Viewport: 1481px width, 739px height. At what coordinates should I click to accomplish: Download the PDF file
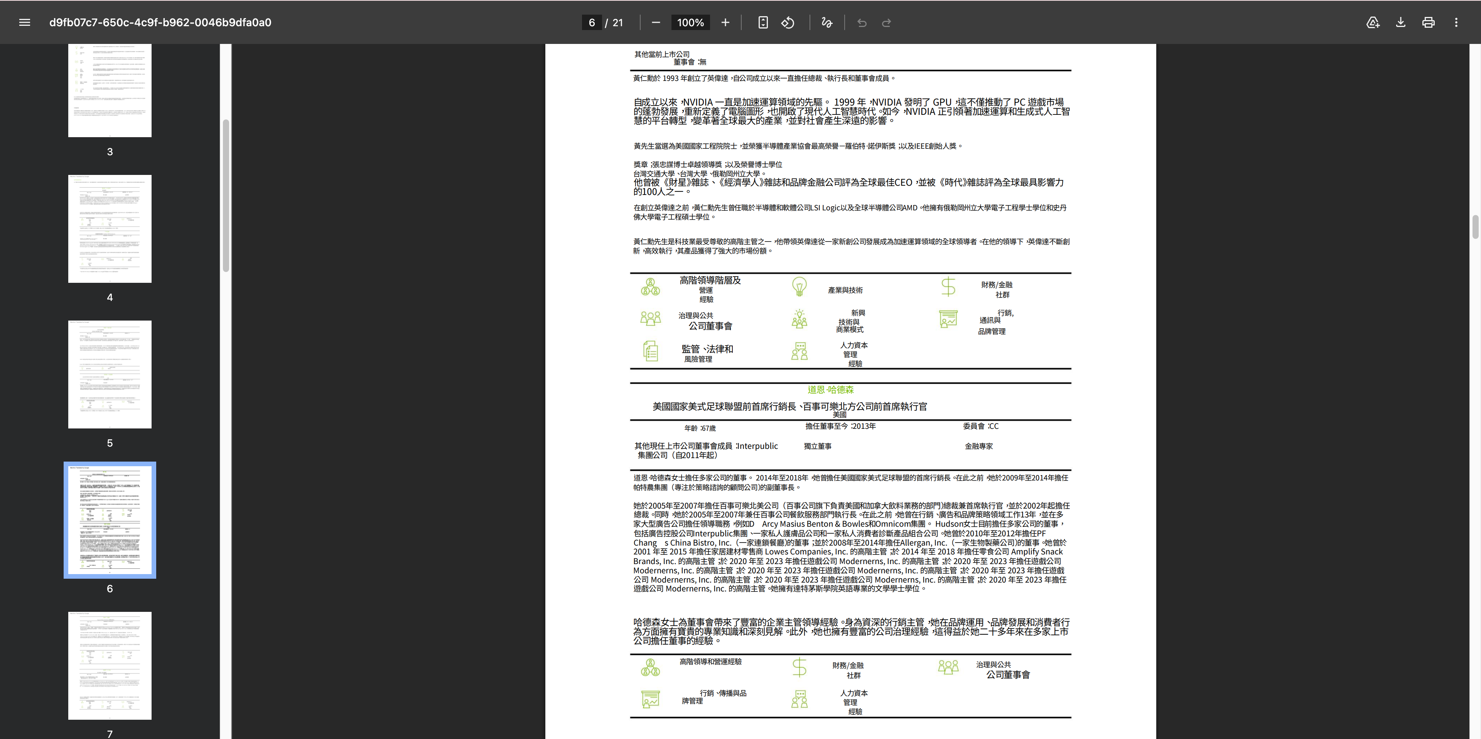[1400, 22]
